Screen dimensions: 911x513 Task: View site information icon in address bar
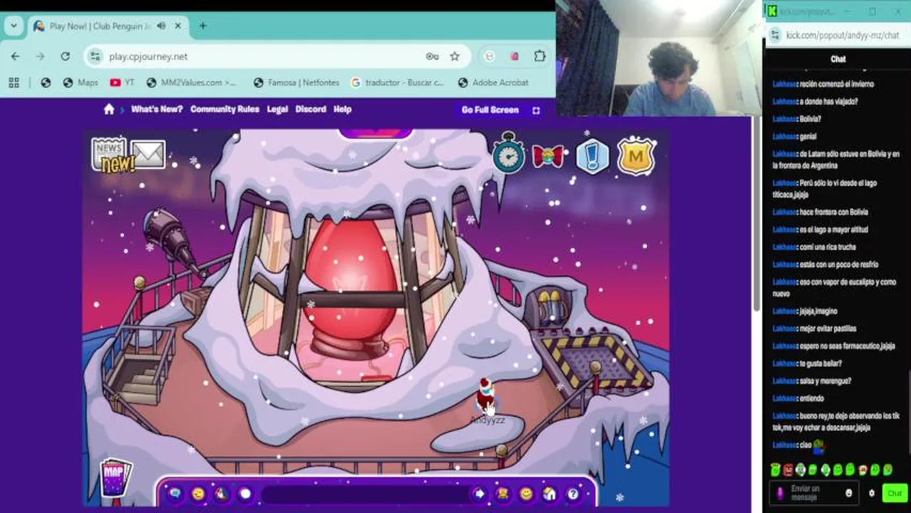pyautogui.click(x=96, y=56)
